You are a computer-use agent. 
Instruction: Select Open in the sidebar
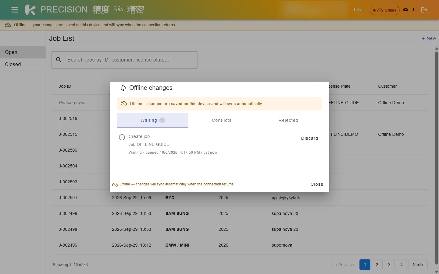point(23,52)
